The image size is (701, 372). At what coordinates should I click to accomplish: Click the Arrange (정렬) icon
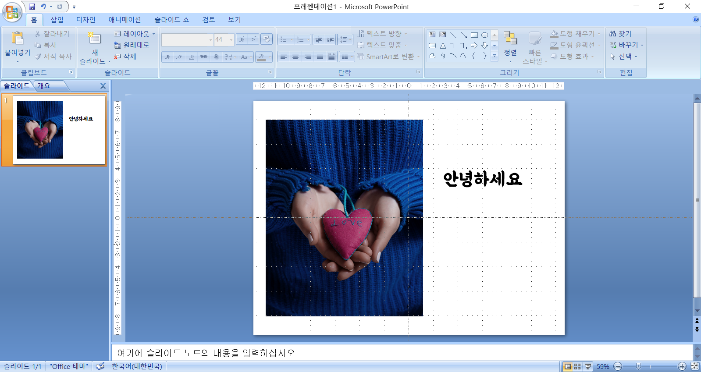point(510,38)
